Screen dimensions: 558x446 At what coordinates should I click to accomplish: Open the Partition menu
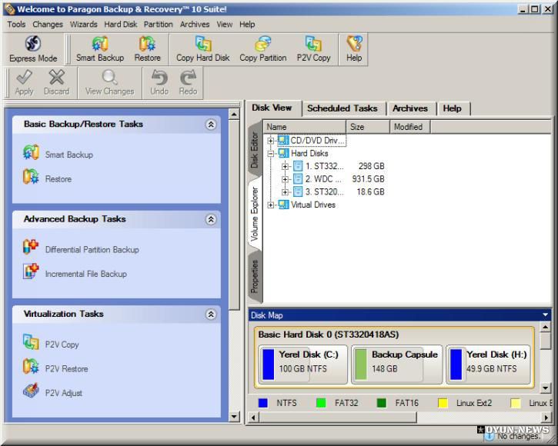(x=158, y=24)
